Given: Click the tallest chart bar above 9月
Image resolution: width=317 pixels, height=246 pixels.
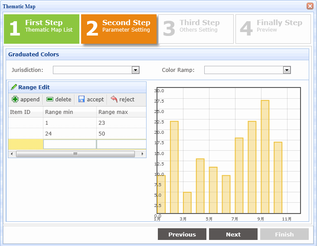Looking at the screenshot, I should pos(265,157).
